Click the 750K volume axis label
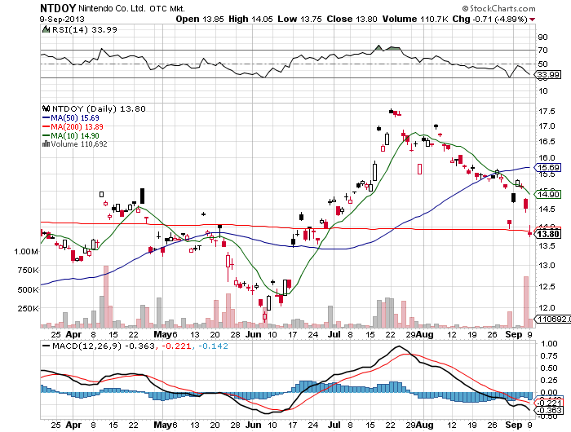 click(28, 271)
